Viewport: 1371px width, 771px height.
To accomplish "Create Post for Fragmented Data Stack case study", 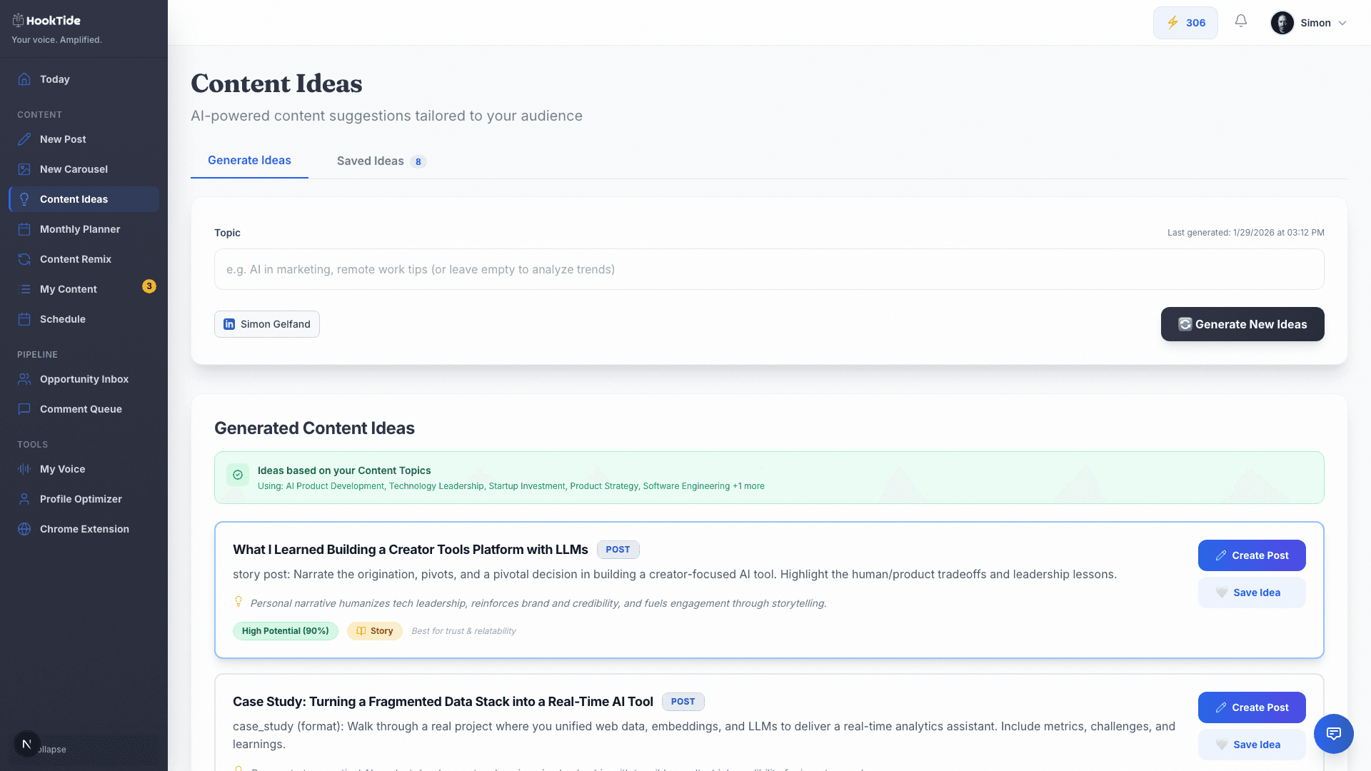I will (x=1252, y=707).
